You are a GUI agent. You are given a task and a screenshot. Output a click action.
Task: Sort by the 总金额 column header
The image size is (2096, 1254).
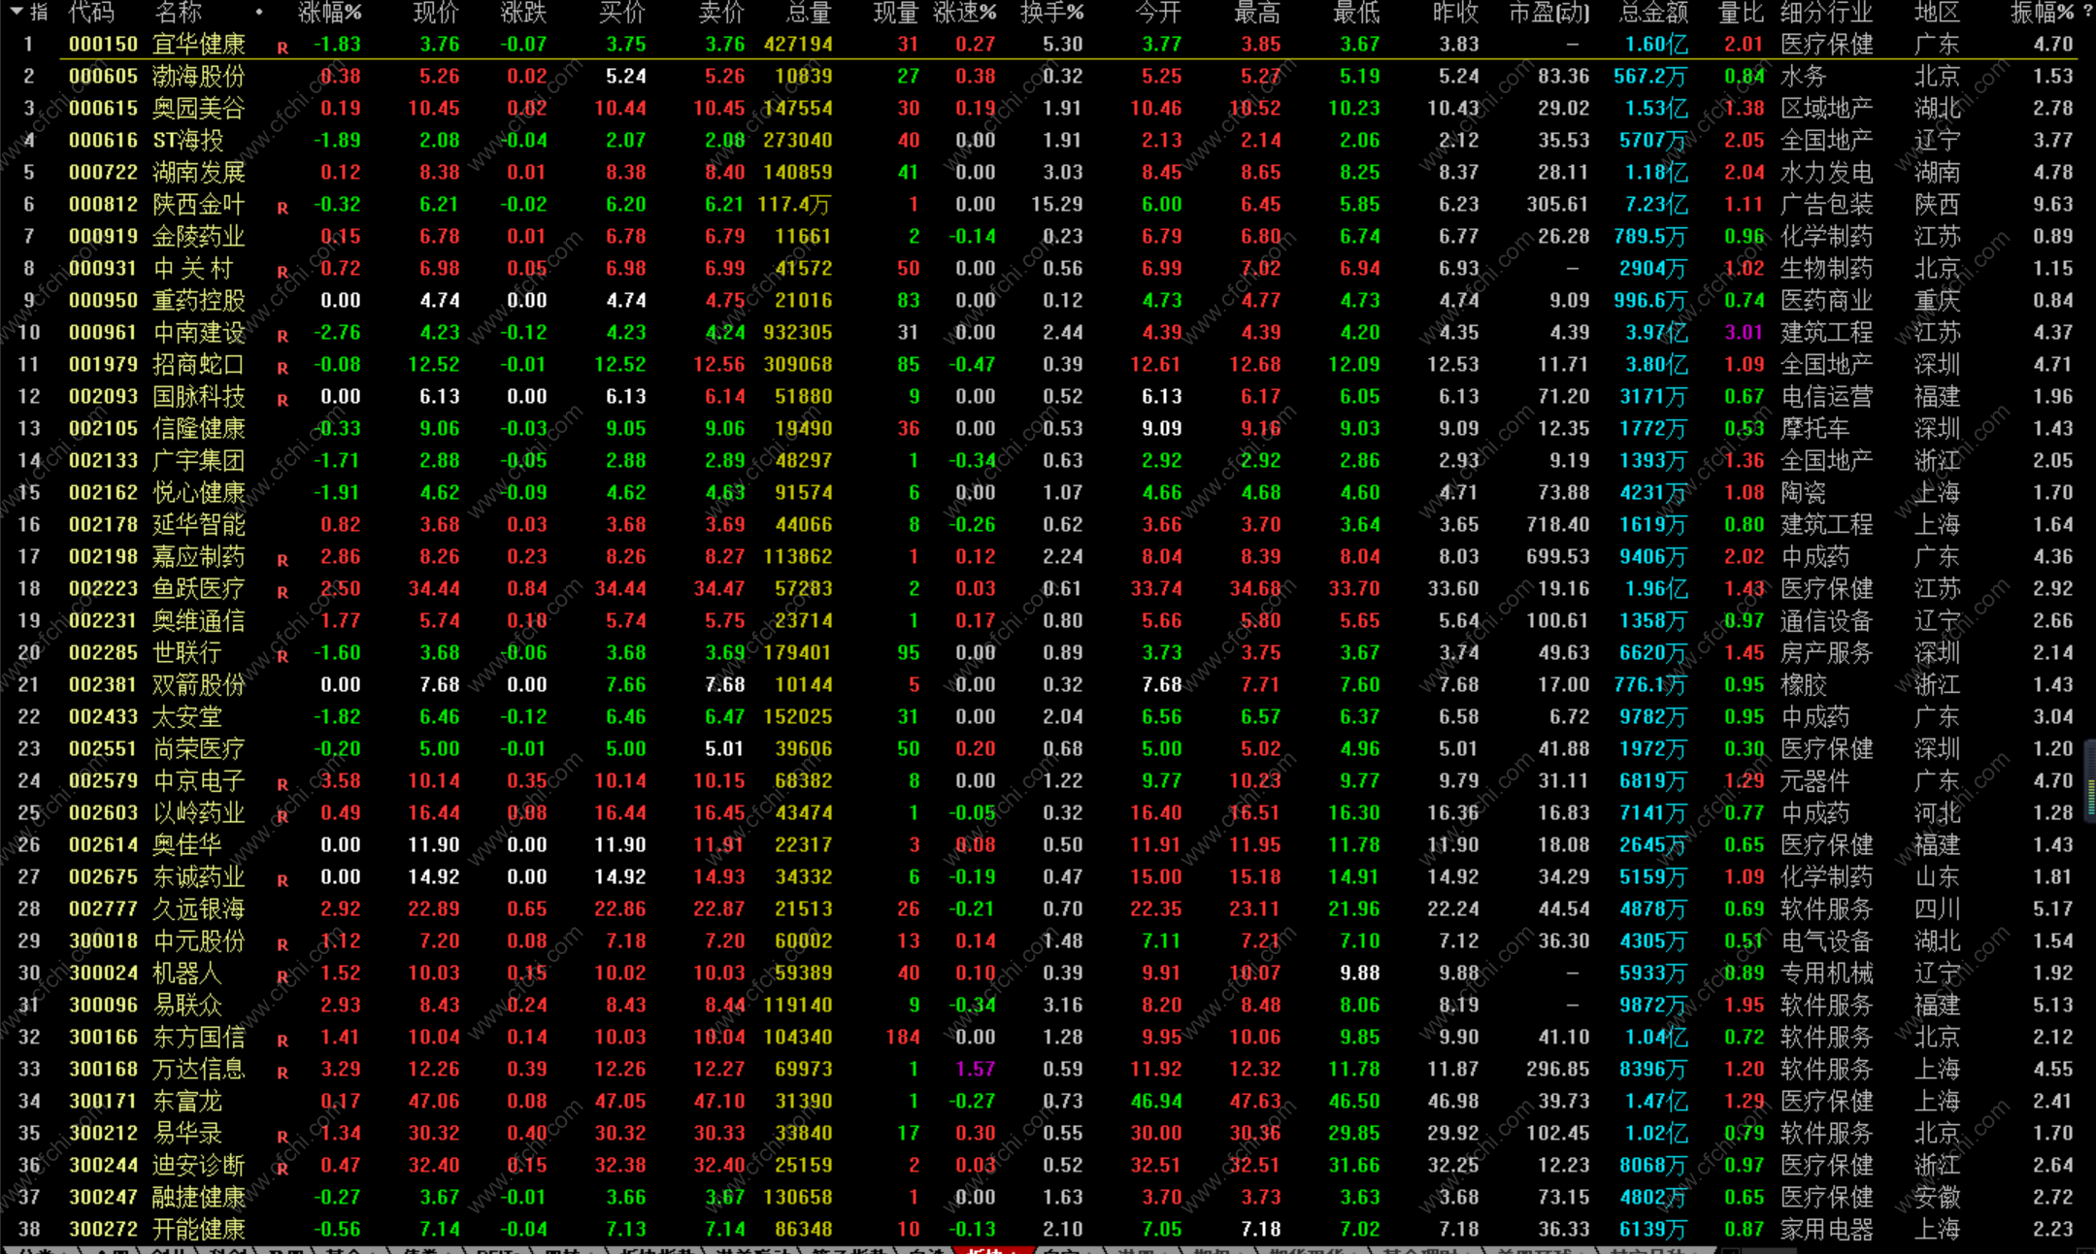click(1654, 13)
